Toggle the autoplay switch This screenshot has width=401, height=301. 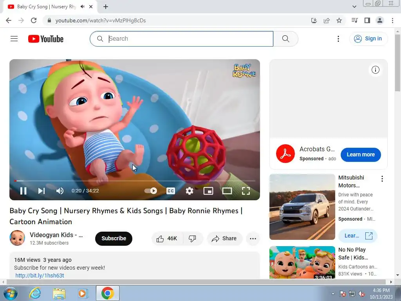151,191
